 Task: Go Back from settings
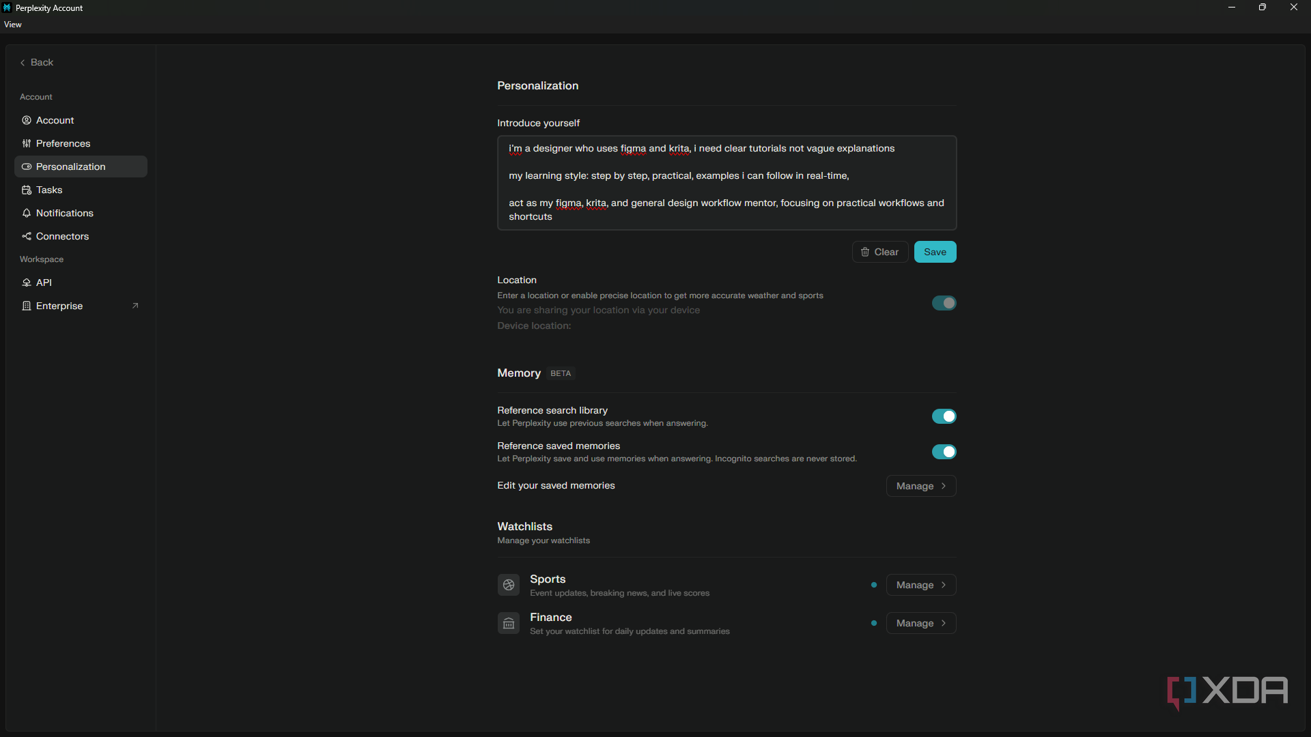pyautogui.click(x=37, y=63)
